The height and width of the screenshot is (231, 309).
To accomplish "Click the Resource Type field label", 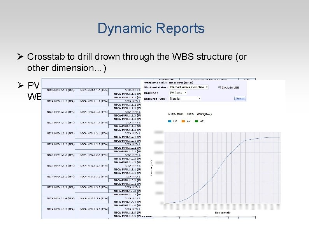I will coord(155,99).
